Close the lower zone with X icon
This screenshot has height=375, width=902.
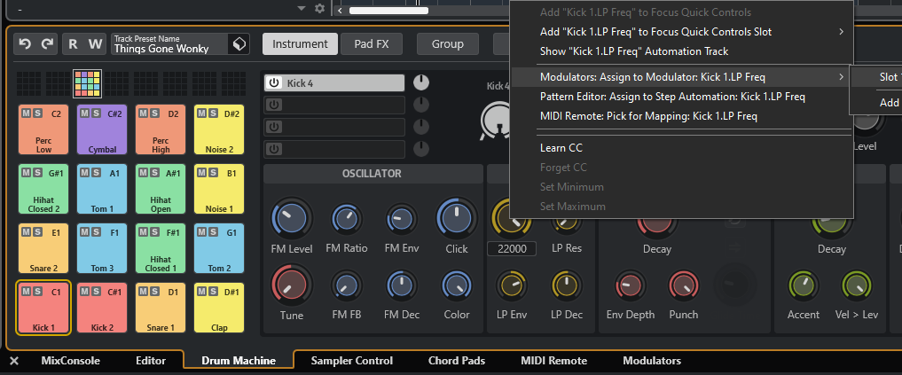click(x=14, y=361)
